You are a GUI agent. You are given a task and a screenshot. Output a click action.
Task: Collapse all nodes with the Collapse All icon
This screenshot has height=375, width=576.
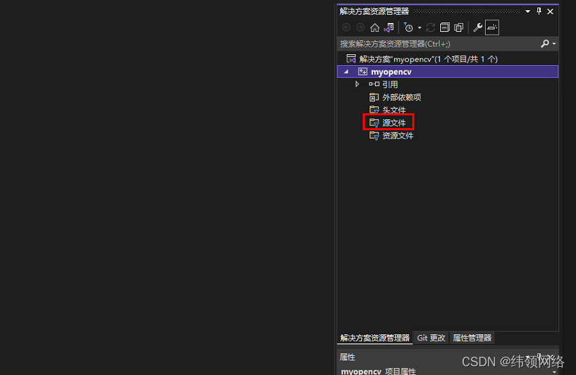(x=444, y=28)
